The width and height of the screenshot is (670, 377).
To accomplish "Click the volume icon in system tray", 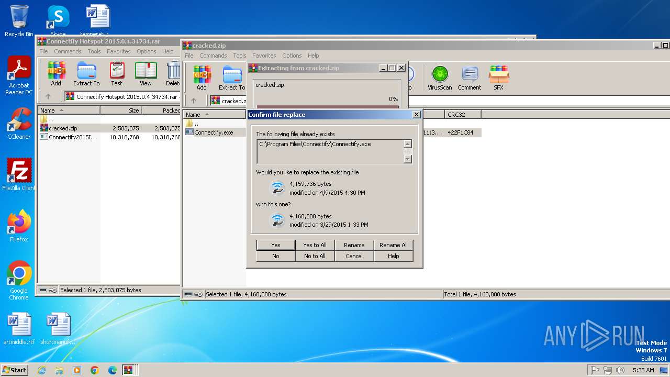I will coord(621,370).
